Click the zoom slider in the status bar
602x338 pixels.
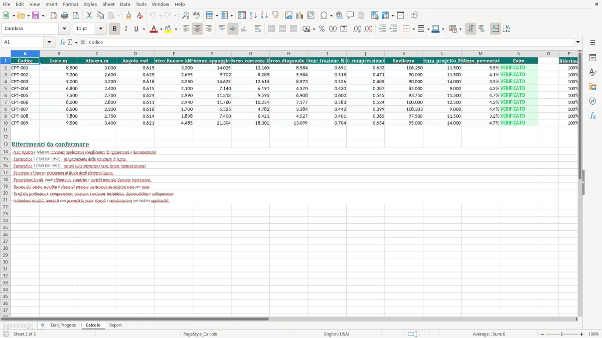561,334
